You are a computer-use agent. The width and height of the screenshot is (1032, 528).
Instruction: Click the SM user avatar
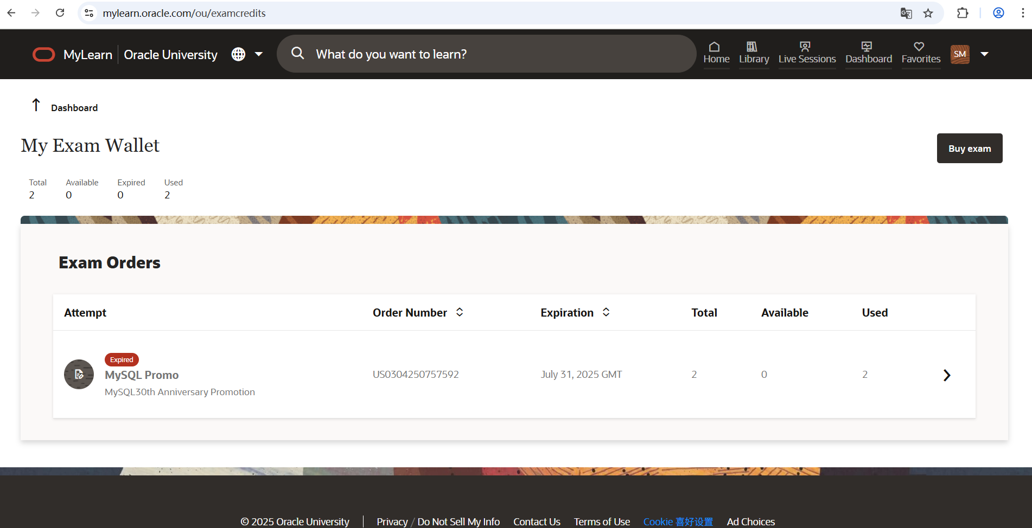[x=960, y=54]
